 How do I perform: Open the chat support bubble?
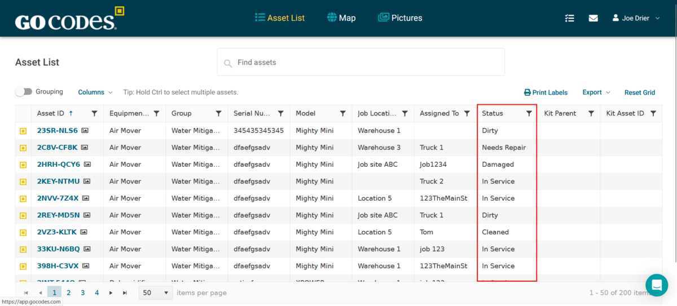pos(657,285)
